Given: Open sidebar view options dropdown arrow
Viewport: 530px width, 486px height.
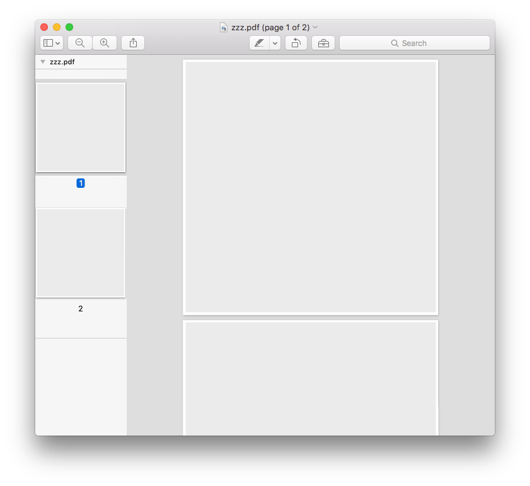Looking at the screenshot, I should click(58, 43).
